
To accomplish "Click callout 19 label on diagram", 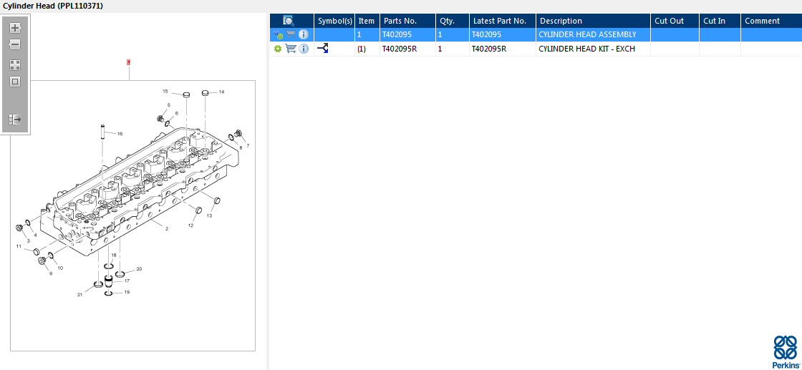I will (126, 292).
